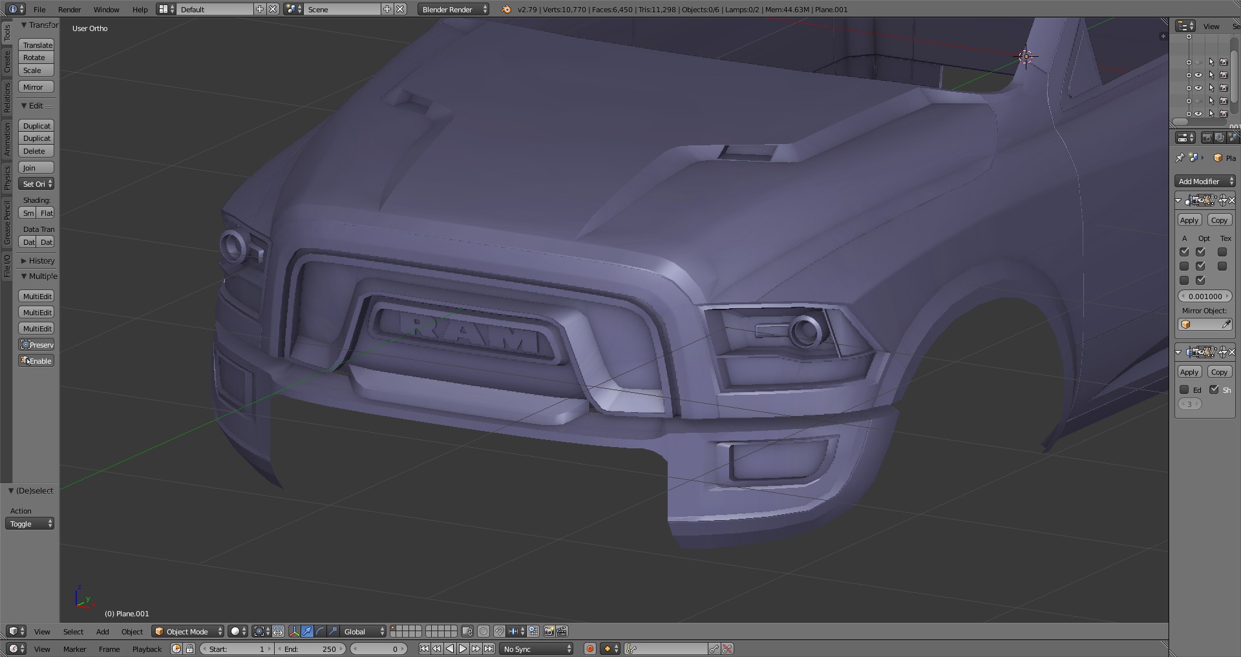Open the Outliner editor type selector

(x=1185, y=26)
